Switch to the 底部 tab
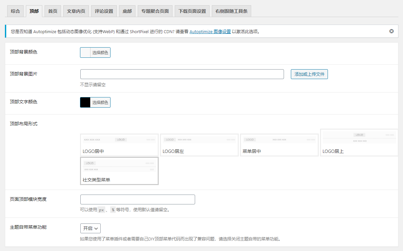403x251 pixels. [x=127, y=11]
